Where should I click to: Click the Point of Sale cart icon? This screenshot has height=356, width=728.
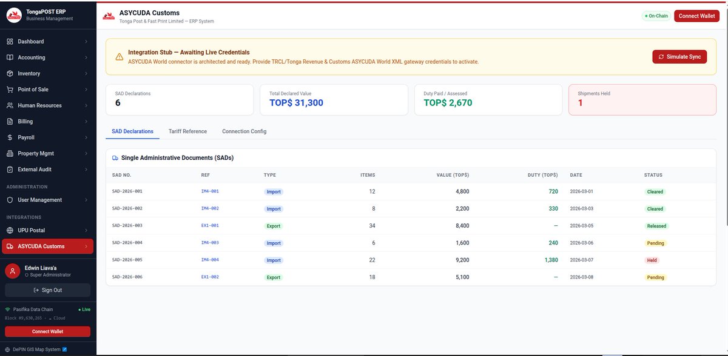(x=10, y=90)
